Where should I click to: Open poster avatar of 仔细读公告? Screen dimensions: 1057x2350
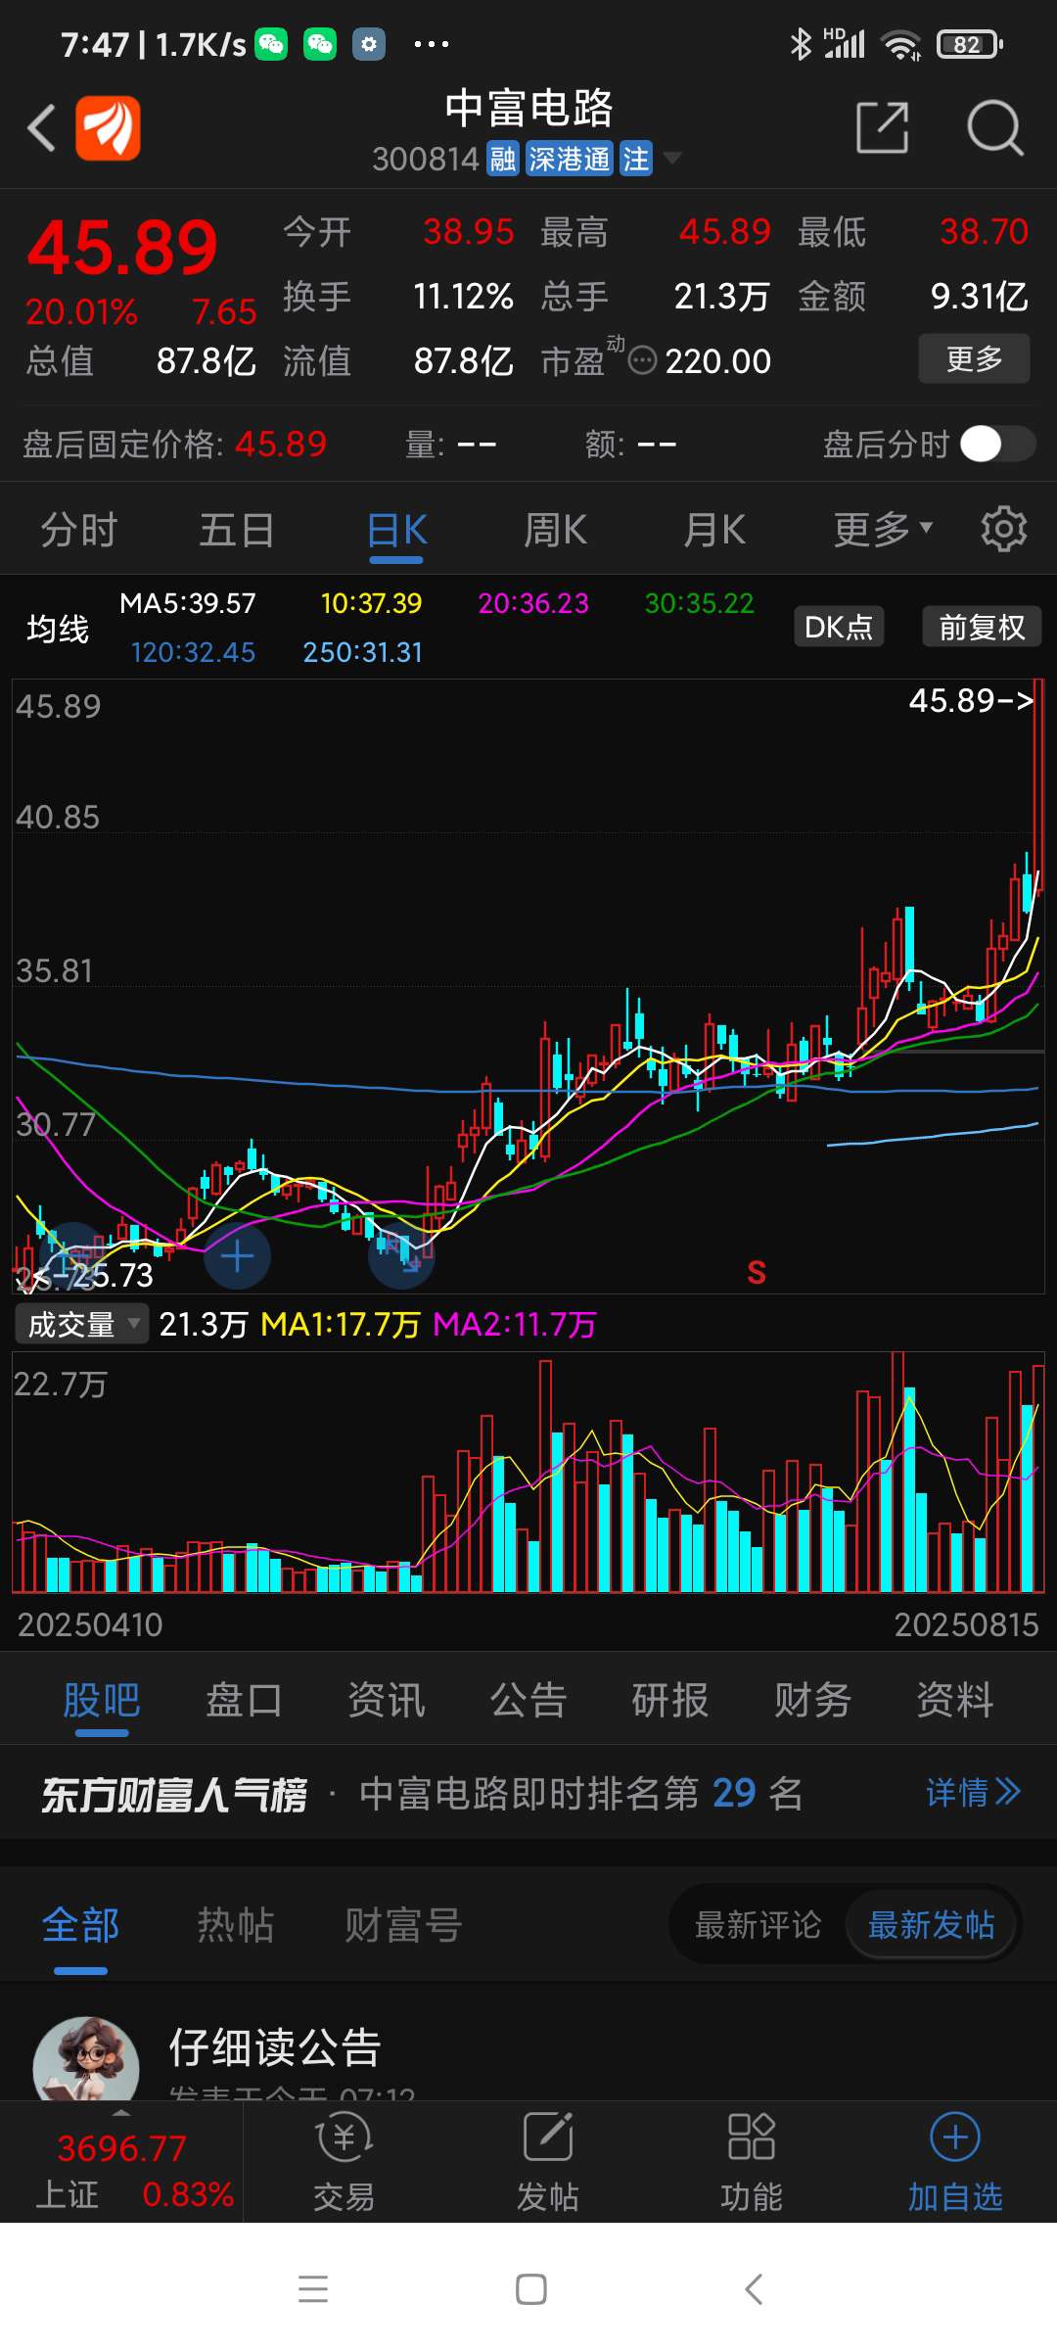(x=86, y=2058)
